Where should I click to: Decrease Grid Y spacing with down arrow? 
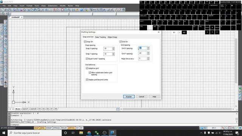coord(148,54)
